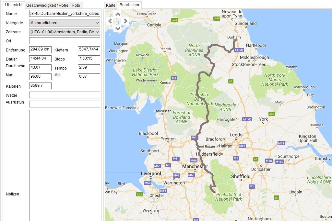Click the red route end marker

(x=214, y=192)
